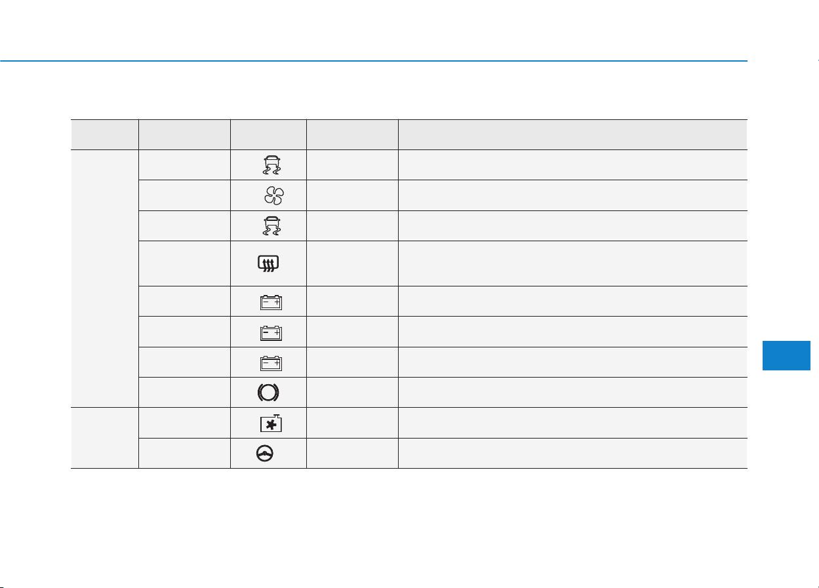Viewport: 819px width, 588px height.
Task: Select the leftmost table header cell
Action: [105, 134]
